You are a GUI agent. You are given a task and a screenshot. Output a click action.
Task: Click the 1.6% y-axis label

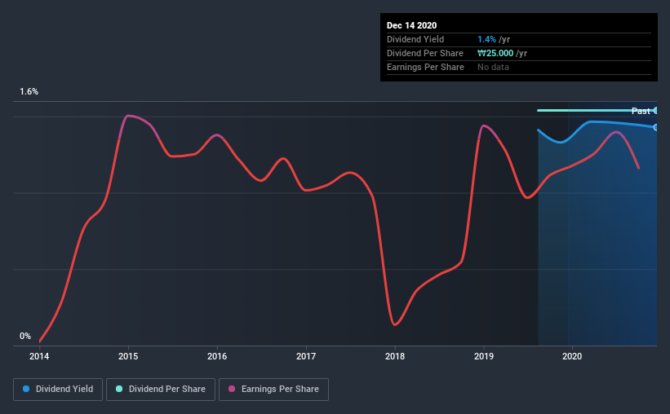coord(29,92)
